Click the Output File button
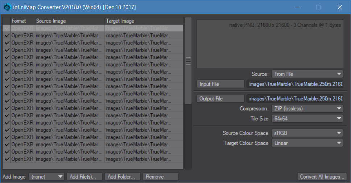The width and height of the screenshot is (351, 183). click(220, 98)
